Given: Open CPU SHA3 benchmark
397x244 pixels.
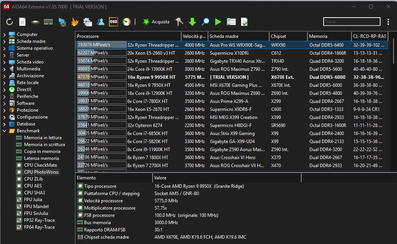Looking at the screenshot, I should (34, 193).
